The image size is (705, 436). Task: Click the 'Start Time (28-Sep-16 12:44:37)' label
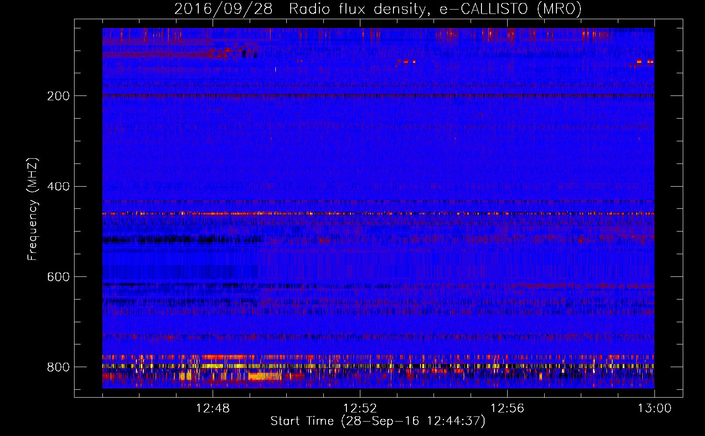pos(378,421)
